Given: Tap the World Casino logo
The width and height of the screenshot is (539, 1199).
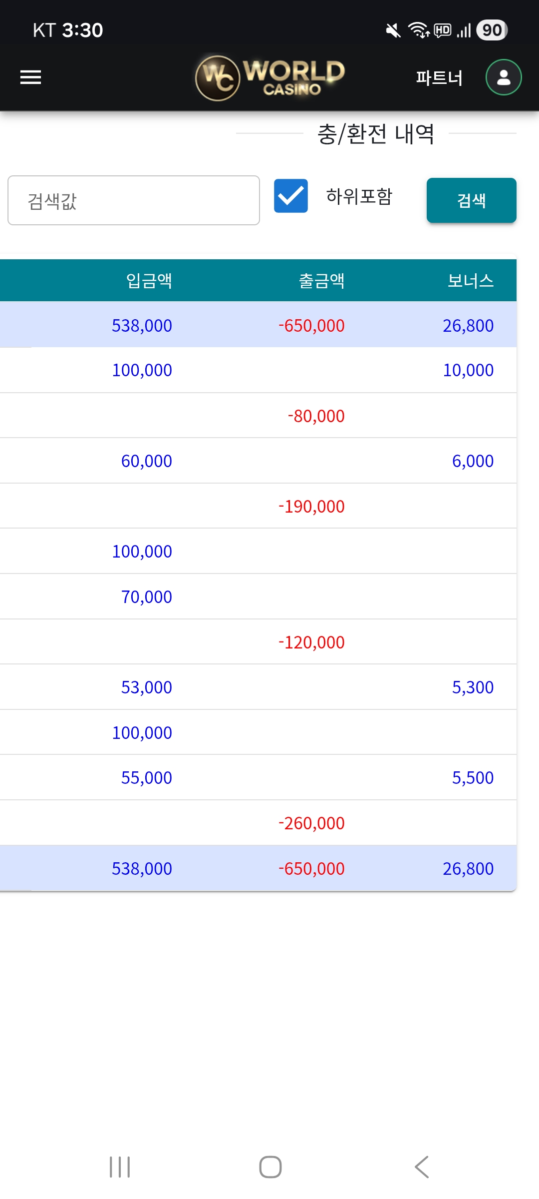Looking at the screenshot, I should (270, 78).
